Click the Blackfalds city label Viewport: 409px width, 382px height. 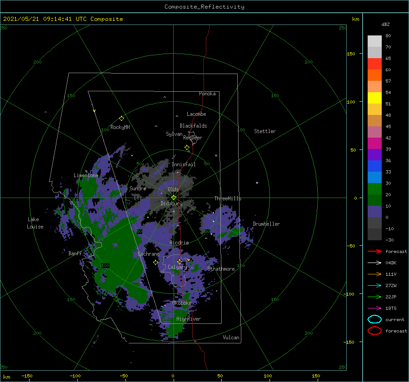[x=193, y=126]
